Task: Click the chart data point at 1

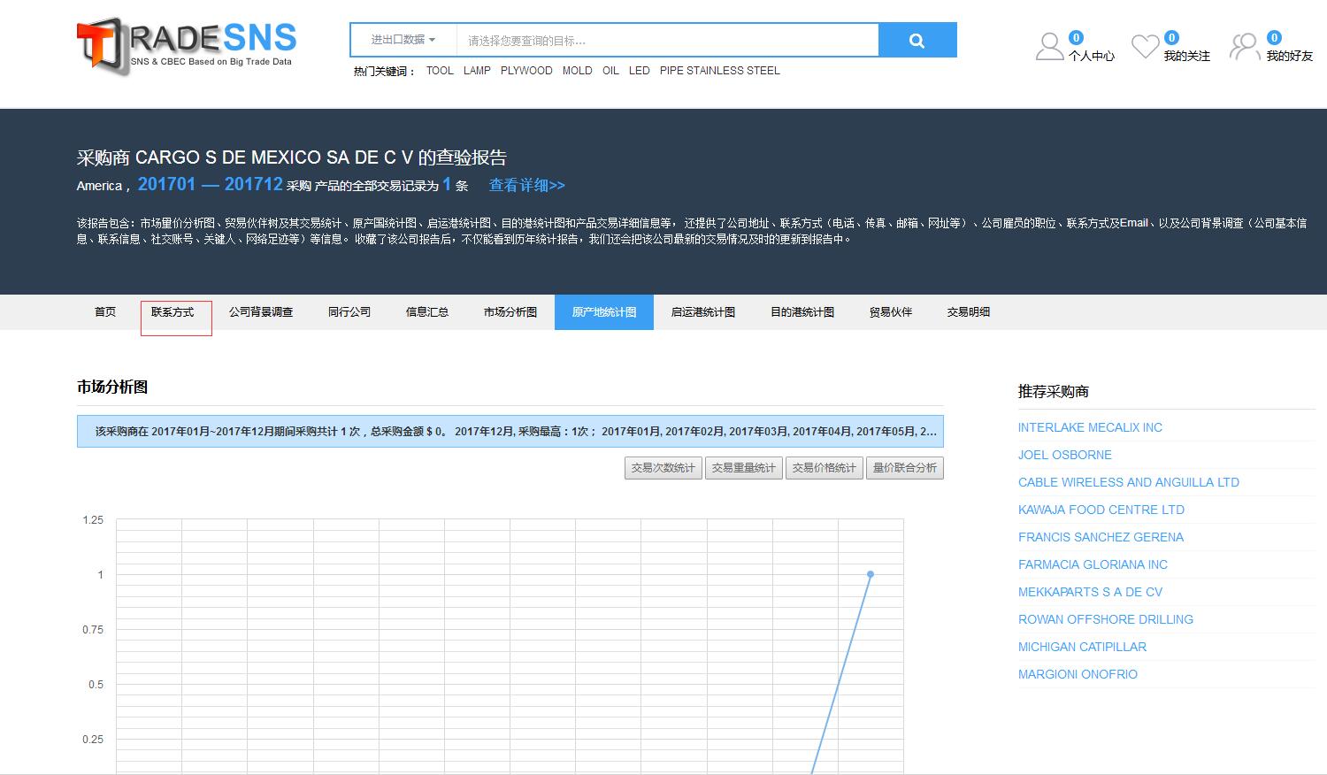Action: 871,574
